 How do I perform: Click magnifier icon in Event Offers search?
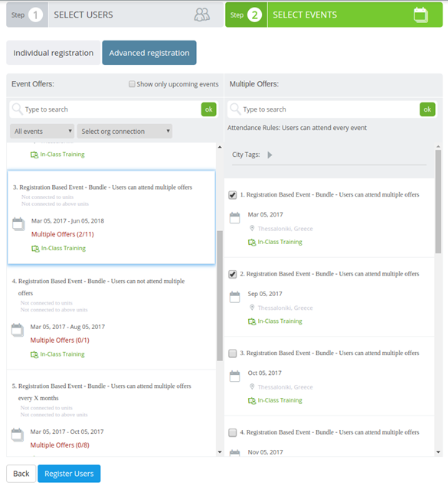pos(17,109)
